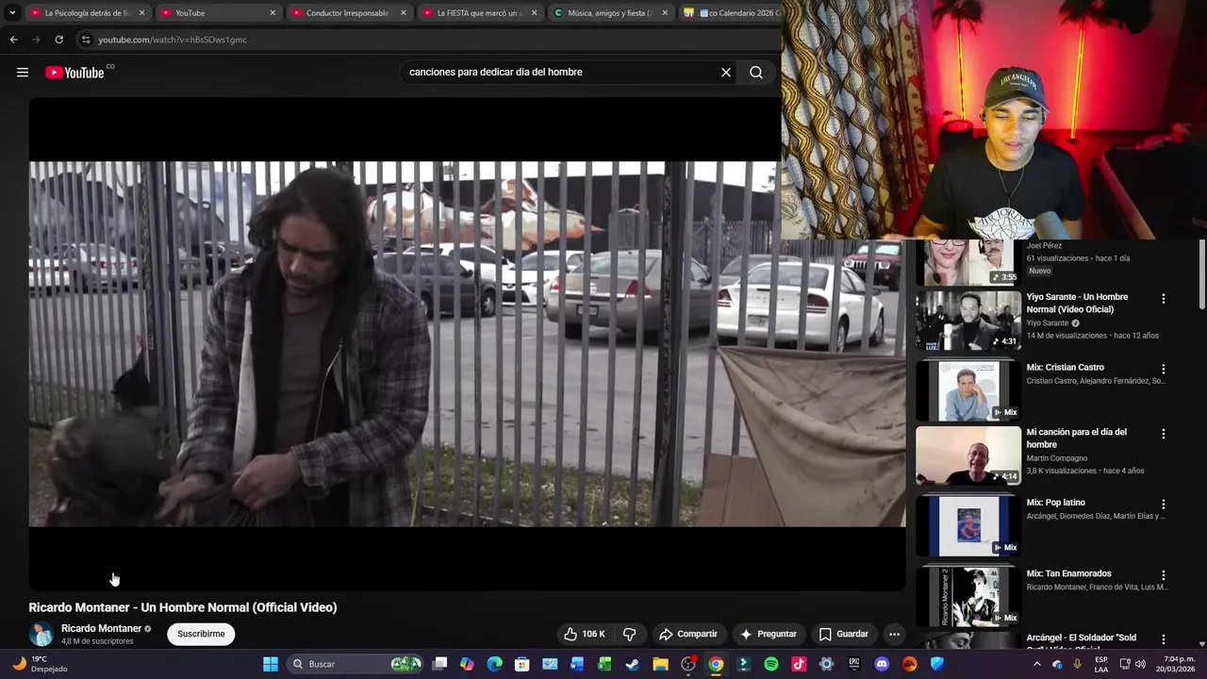Click the sidebar scrollbar thumb
This screenshot has height=679, width=1207.
pos(1201,273)
